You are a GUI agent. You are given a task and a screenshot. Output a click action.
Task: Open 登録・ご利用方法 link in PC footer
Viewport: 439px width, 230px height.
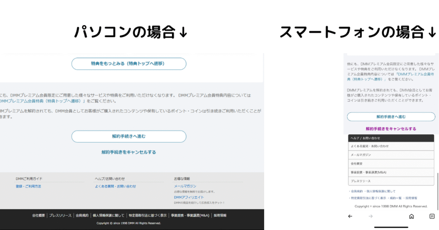tap(28, 186)
